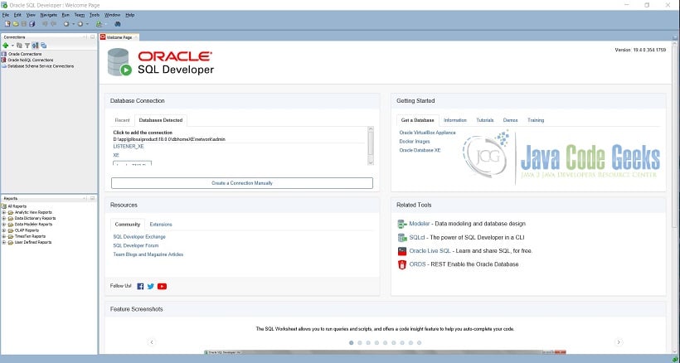Select the Tutorials tab in Getting Started
The image size is (680, 363).
(485, 120)
